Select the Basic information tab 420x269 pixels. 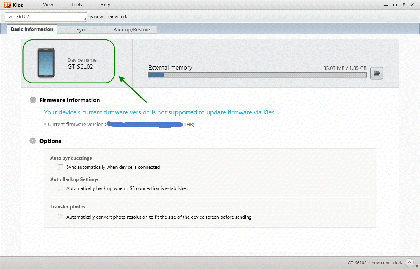tap(32, 29)
